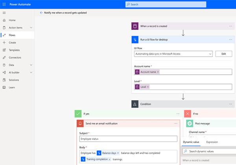Click the Run a UI flow step icon
The image size is (236, 165).
136,40
